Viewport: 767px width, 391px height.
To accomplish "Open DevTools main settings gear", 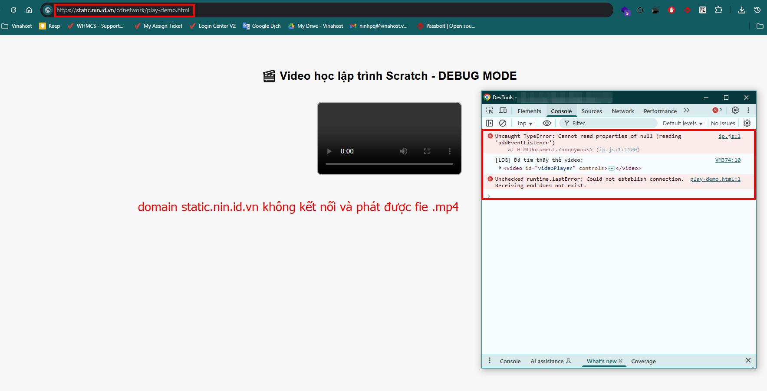I will click(x=735, y=111).
